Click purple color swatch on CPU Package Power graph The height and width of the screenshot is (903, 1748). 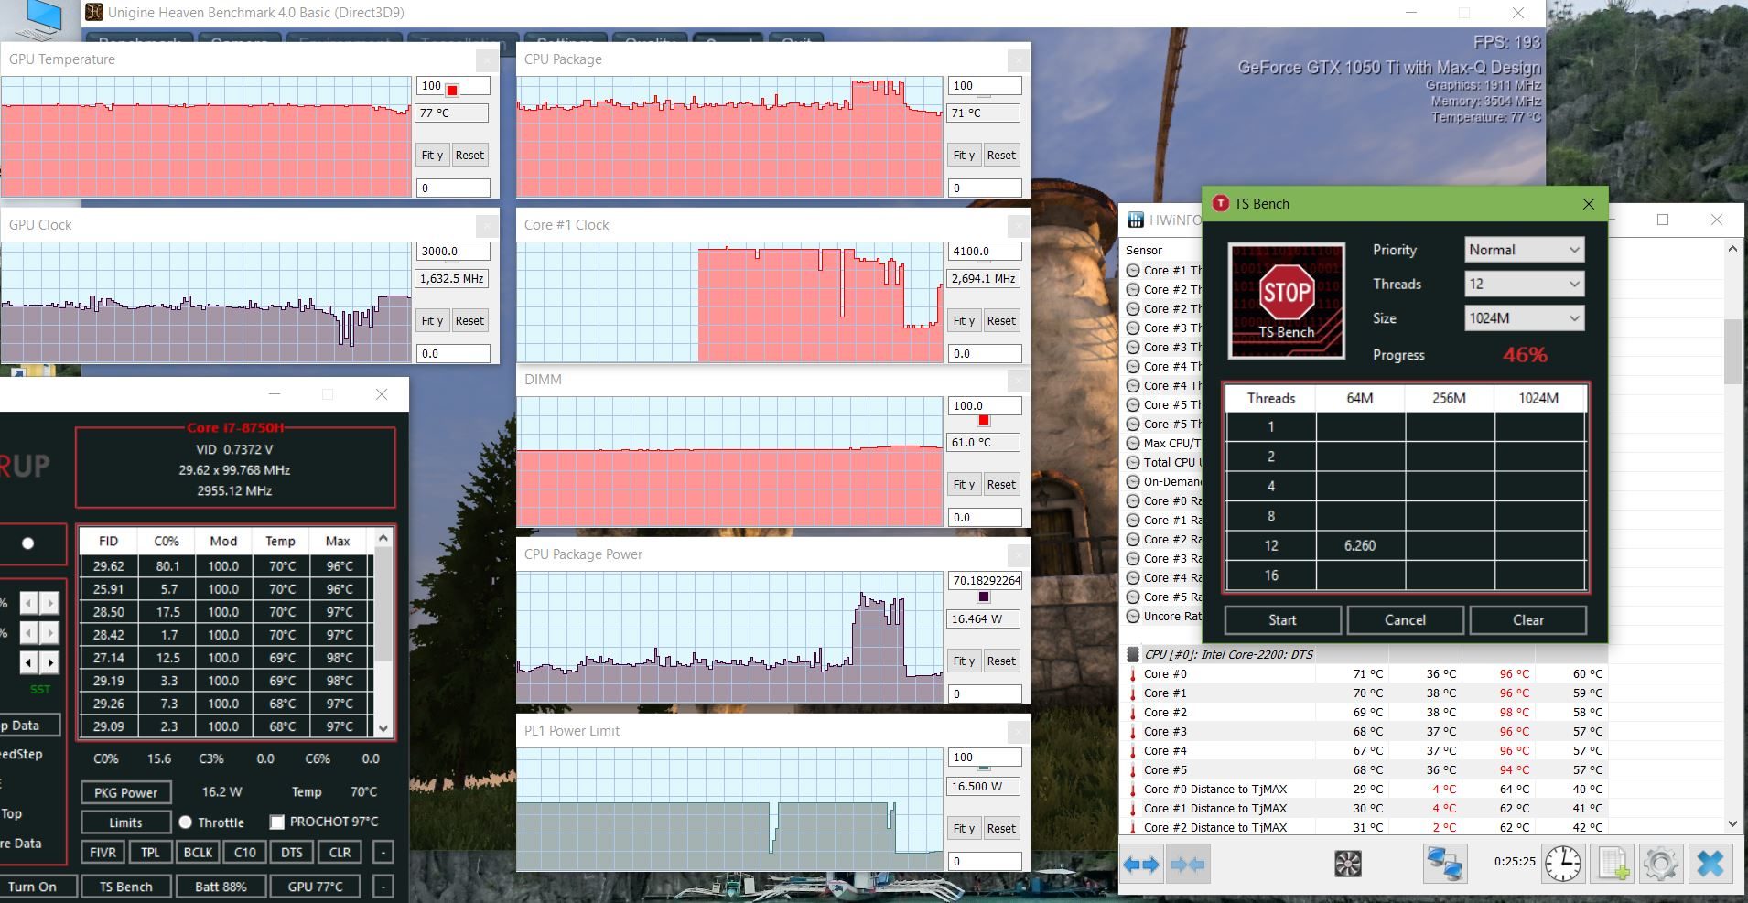pos(984,597)
